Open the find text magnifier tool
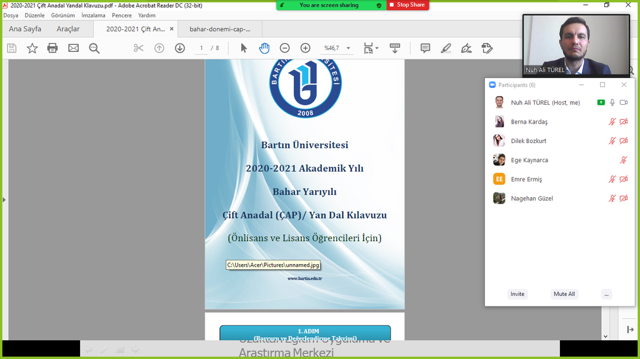The width and height of the screenshot is (640, 359). (x=94, y=48)
